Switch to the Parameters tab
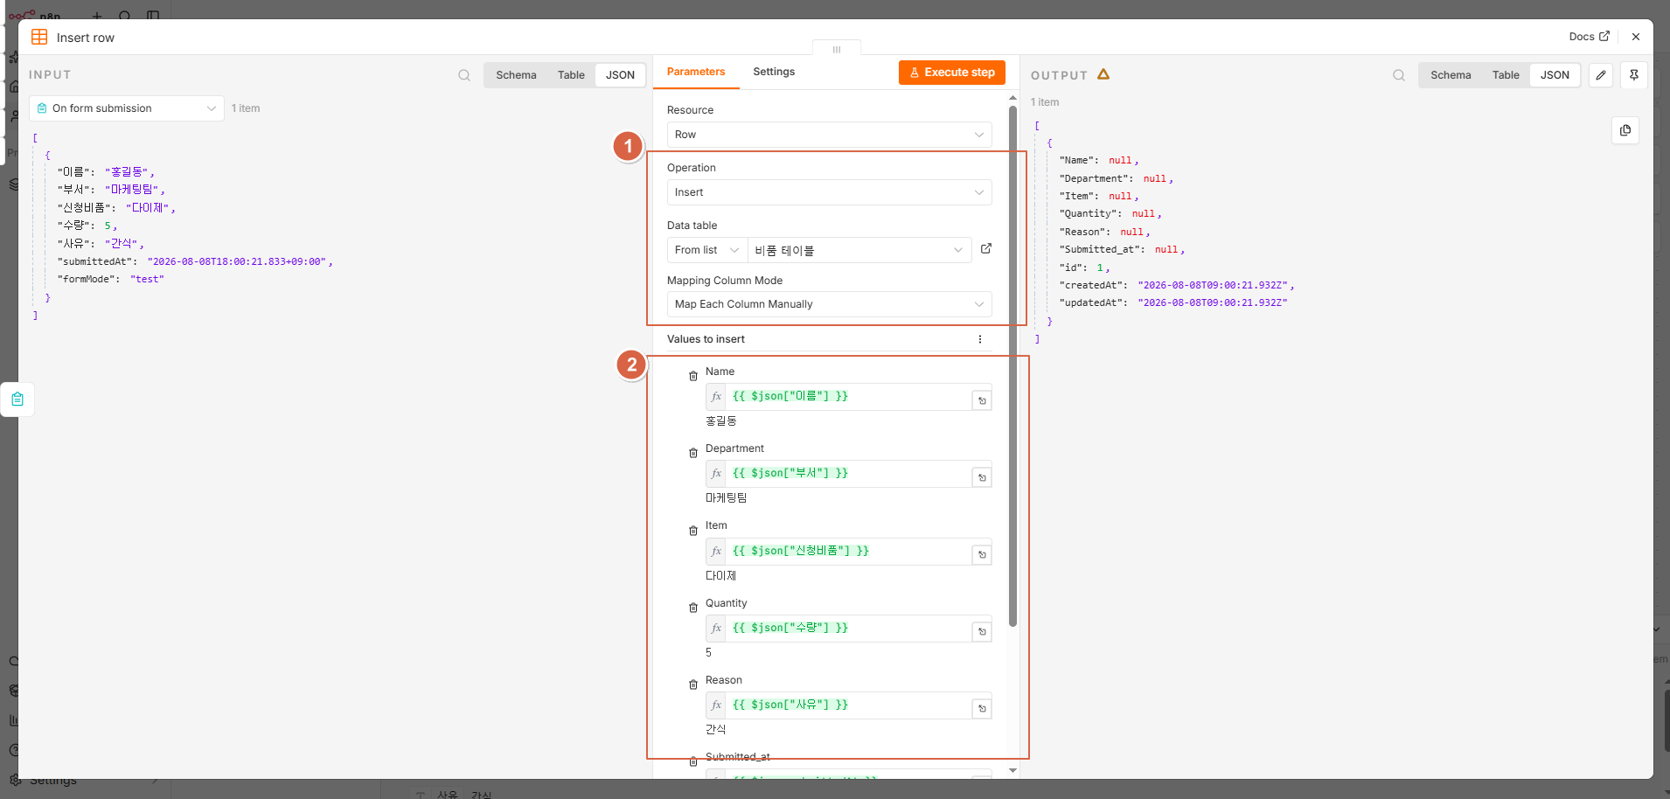This screenshot has height=799, width=1670. click(696, 72)
